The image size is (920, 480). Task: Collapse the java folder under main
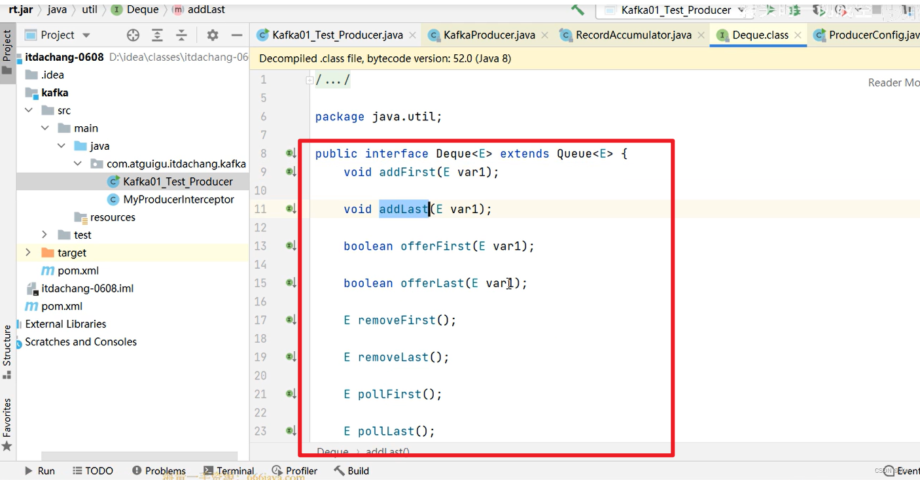point(62,146)
